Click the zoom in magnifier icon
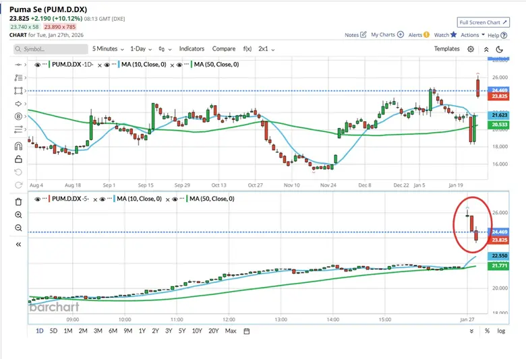 coord(18,215)
